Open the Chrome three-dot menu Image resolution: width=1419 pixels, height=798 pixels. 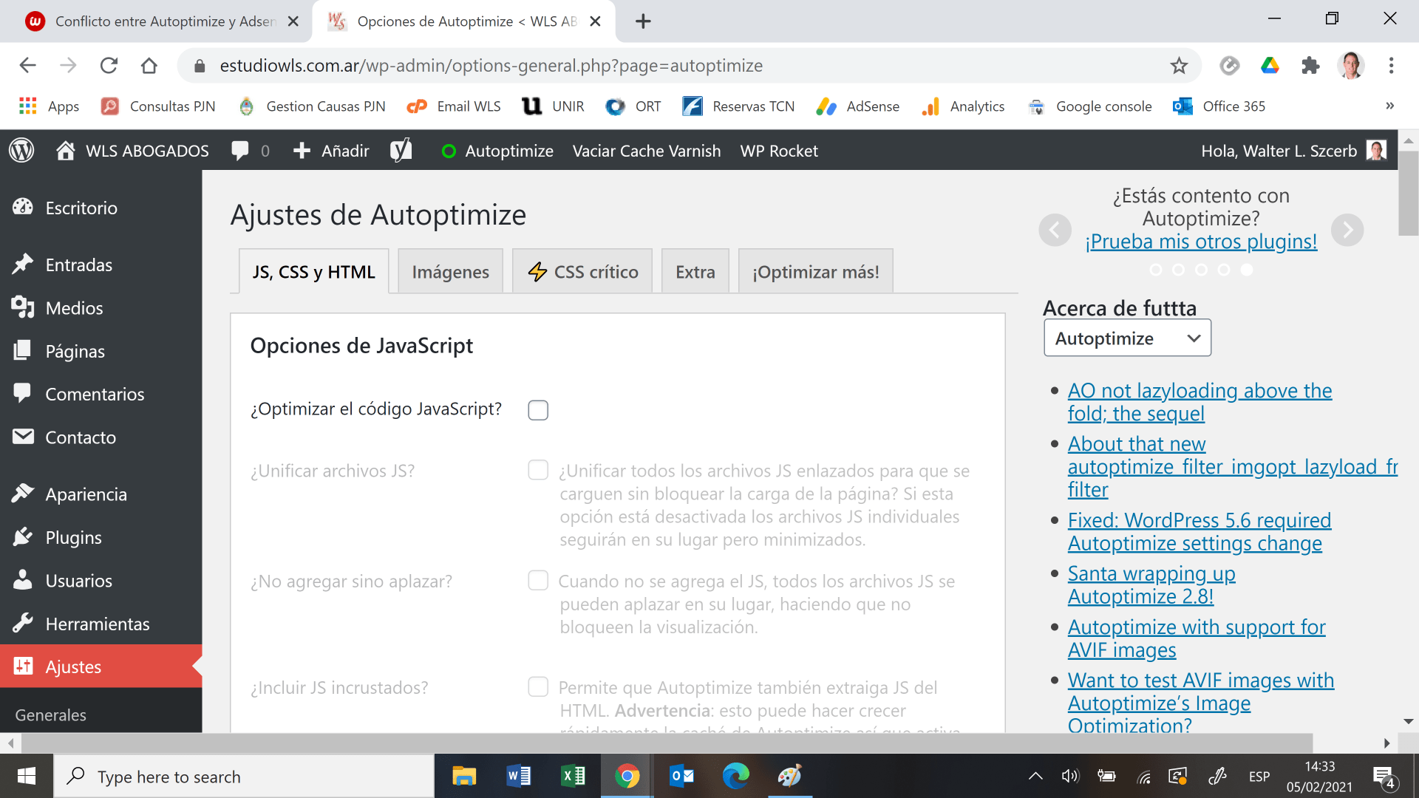click(1391, 66)
